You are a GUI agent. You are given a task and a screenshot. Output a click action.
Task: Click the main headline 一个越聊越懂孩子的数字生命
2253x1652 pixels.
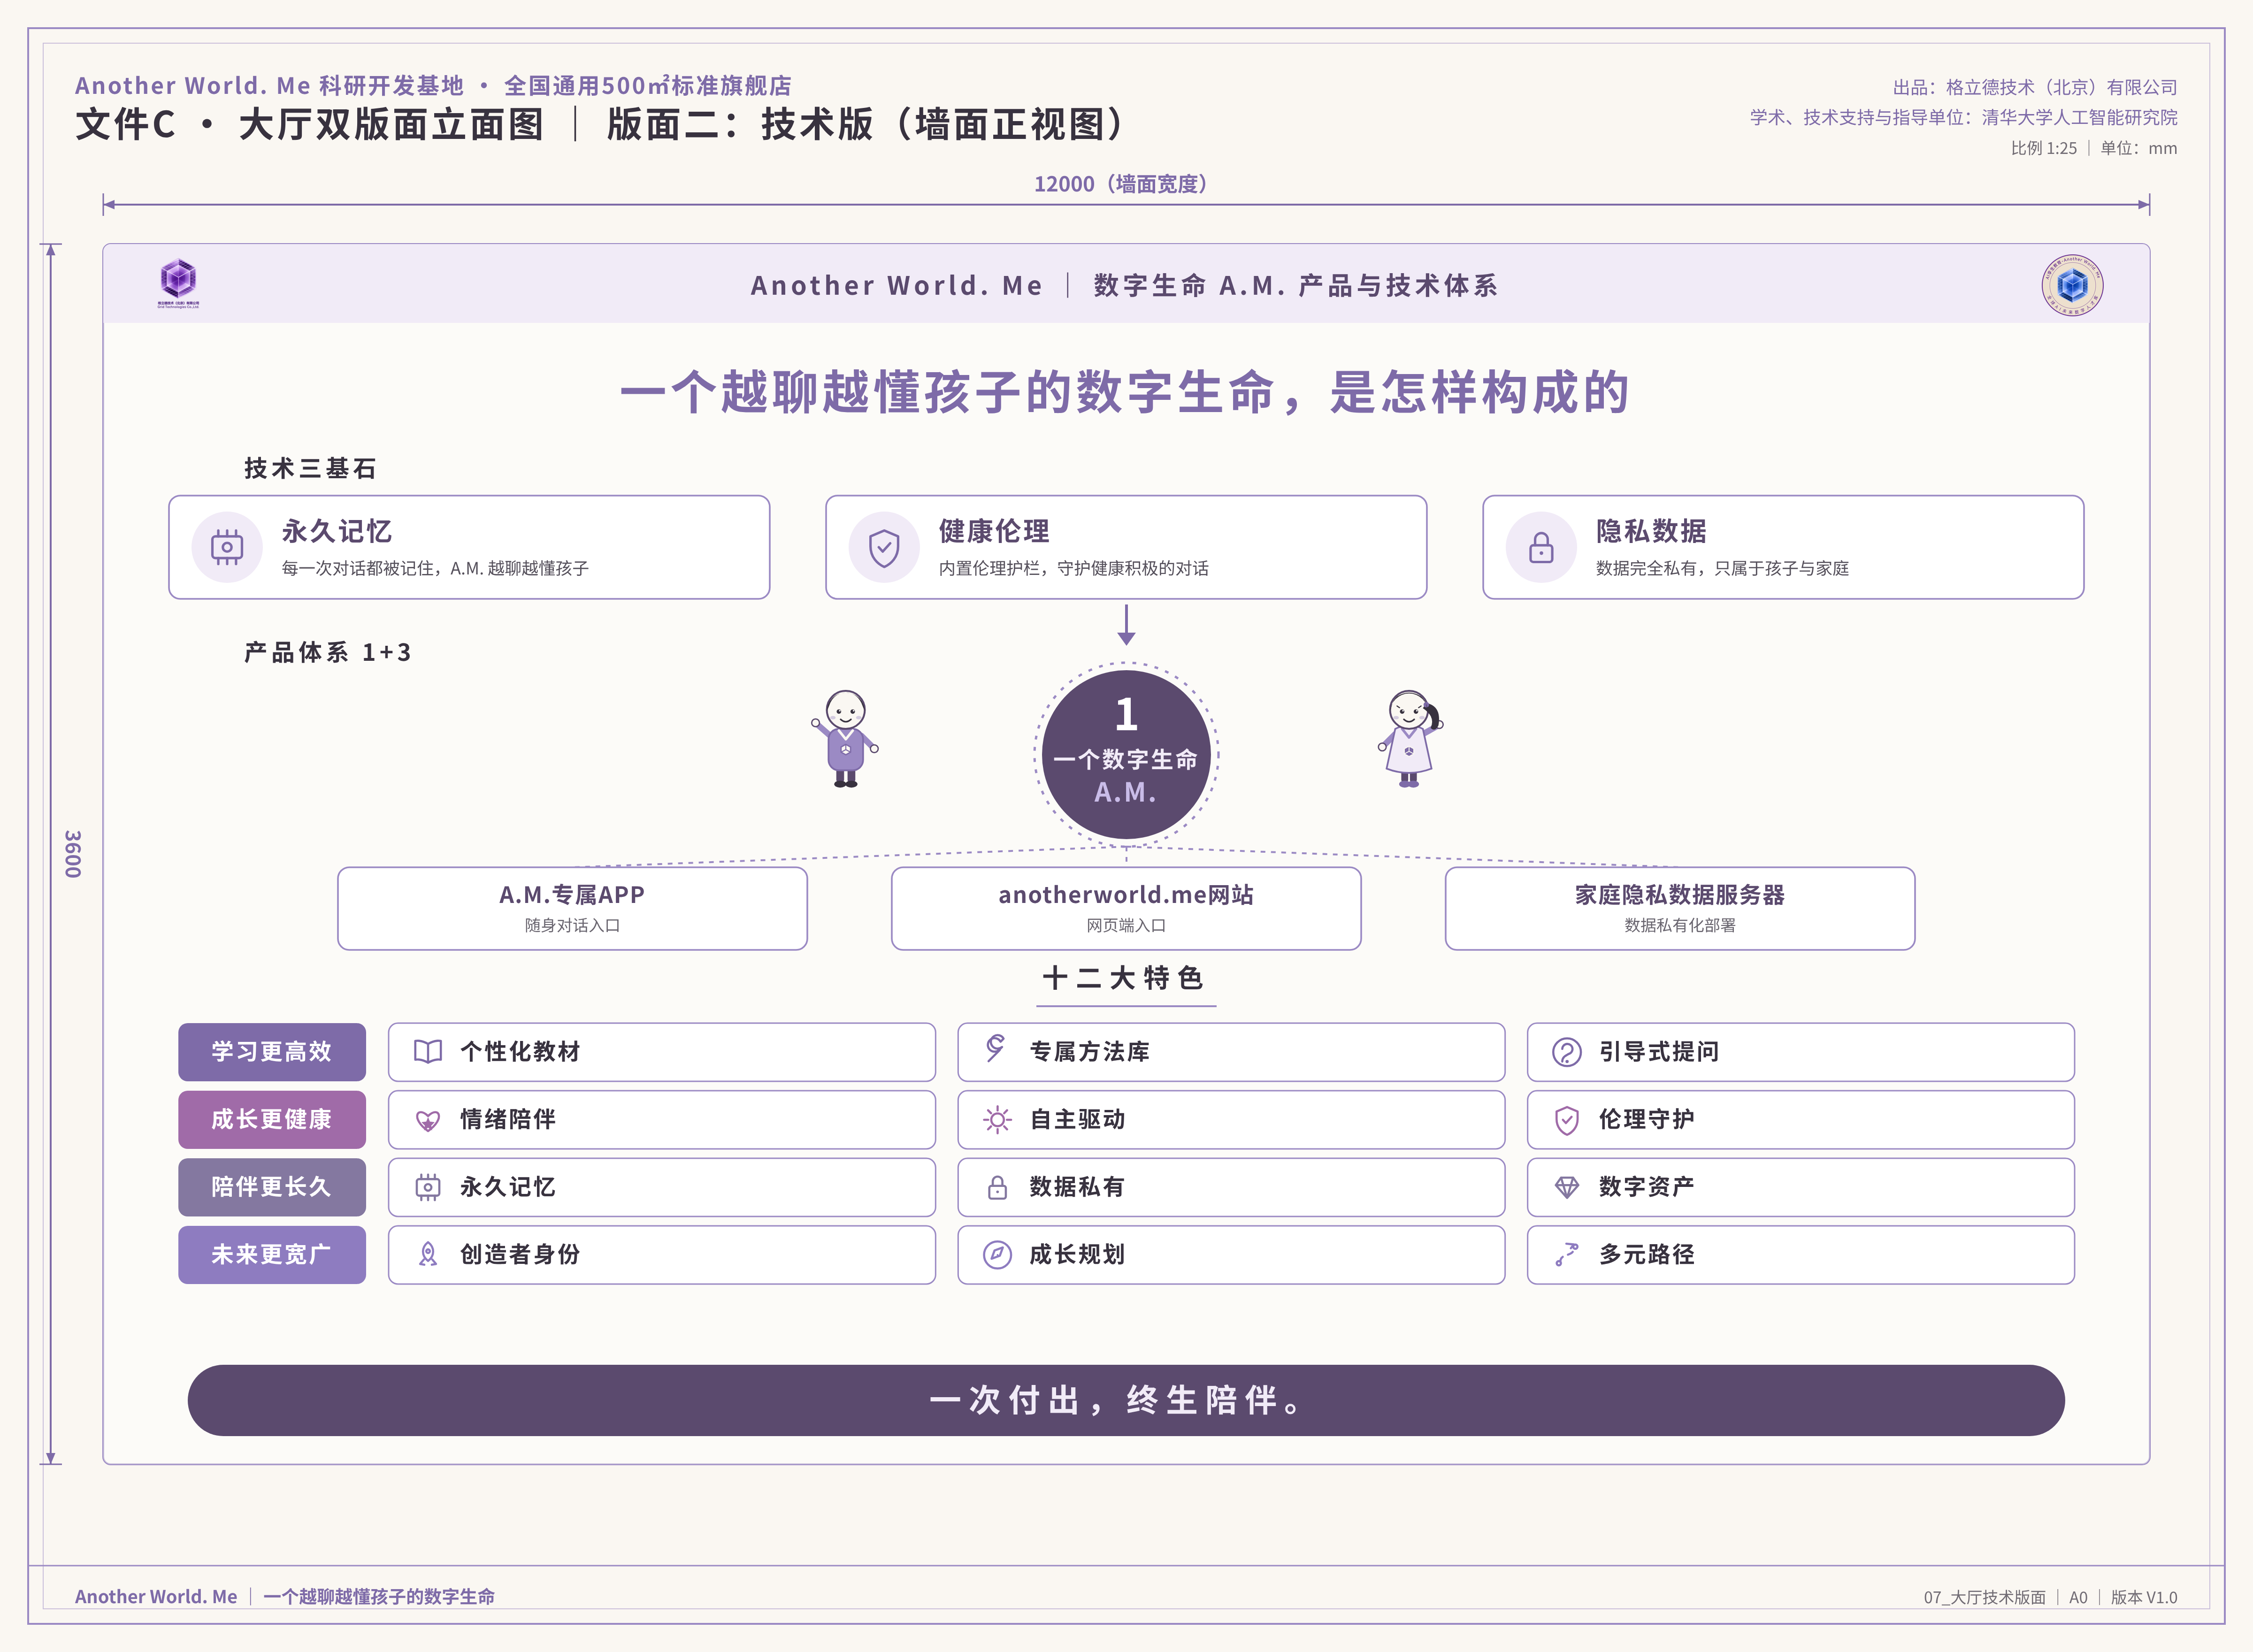[x=1126, y=391]
